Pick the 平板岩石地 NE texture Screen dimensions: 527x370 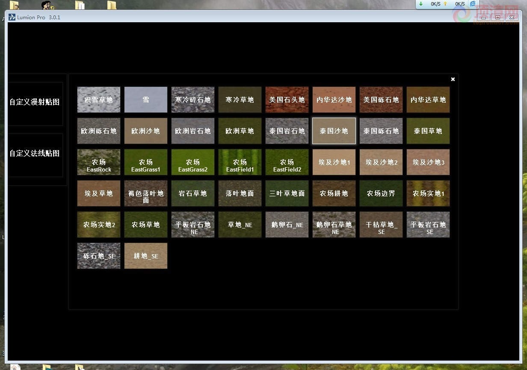[x=193, y=225]
